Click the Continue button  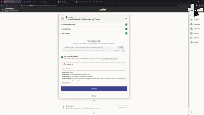click(x=94, y=89)
